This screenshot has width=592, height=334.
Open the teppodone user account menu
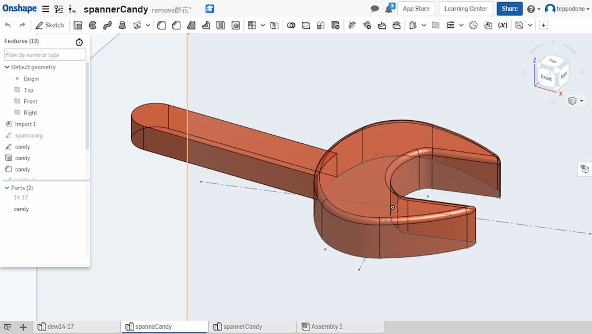[567, 9]
